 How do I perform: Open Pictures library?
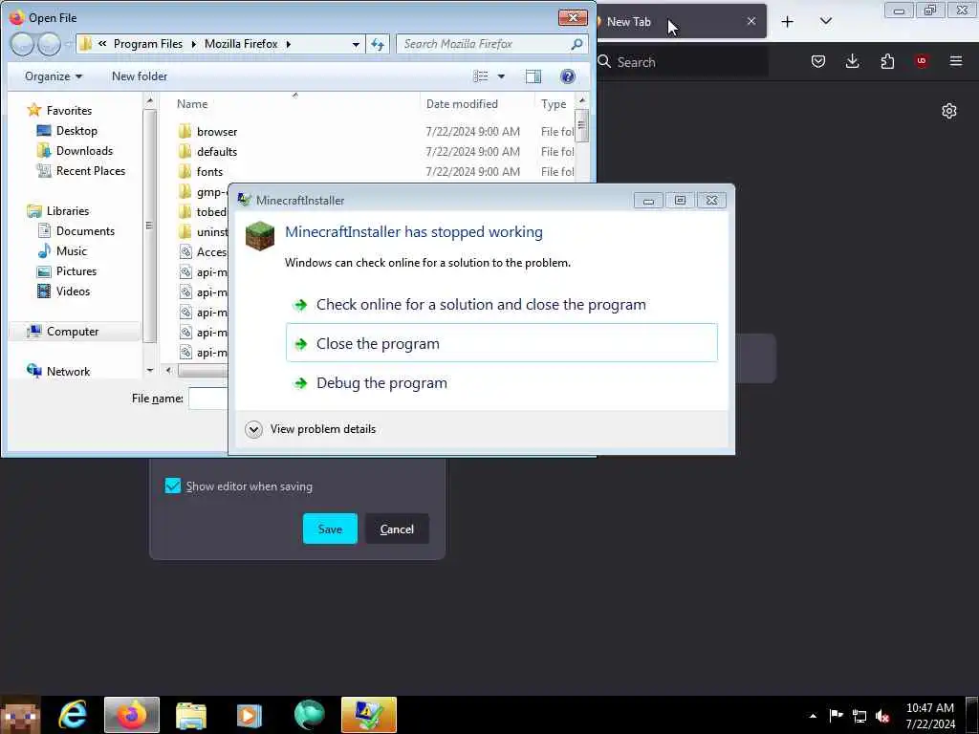pos(76,270)
